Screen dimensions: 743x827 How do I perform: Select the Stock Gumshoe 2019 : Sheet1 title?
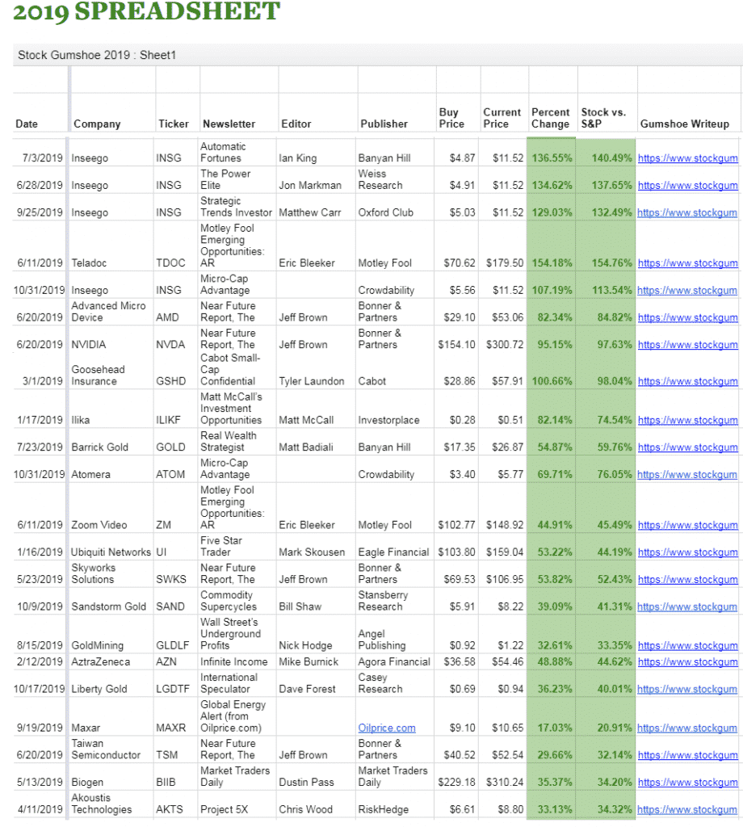97,55
